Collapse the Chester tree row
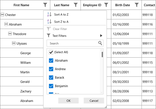Image resolution: width=156 pixels, height=109 pixels. (2, 15)
